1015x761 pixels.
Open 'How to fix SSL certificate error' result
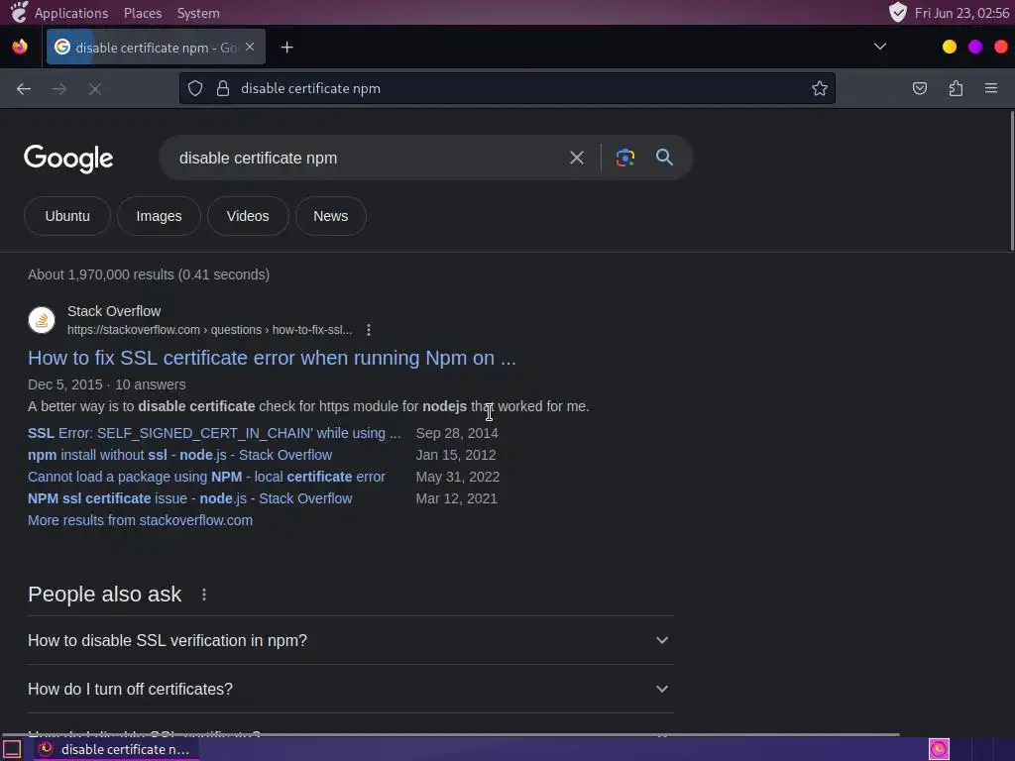point(272,358)
